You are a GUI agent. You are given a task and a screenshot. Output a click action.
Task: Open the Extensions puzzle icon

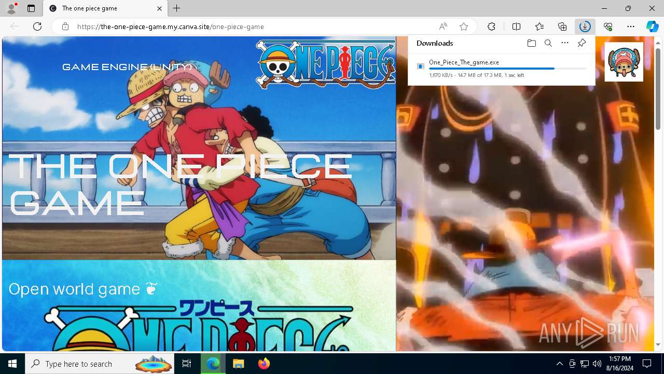[491, 26]
